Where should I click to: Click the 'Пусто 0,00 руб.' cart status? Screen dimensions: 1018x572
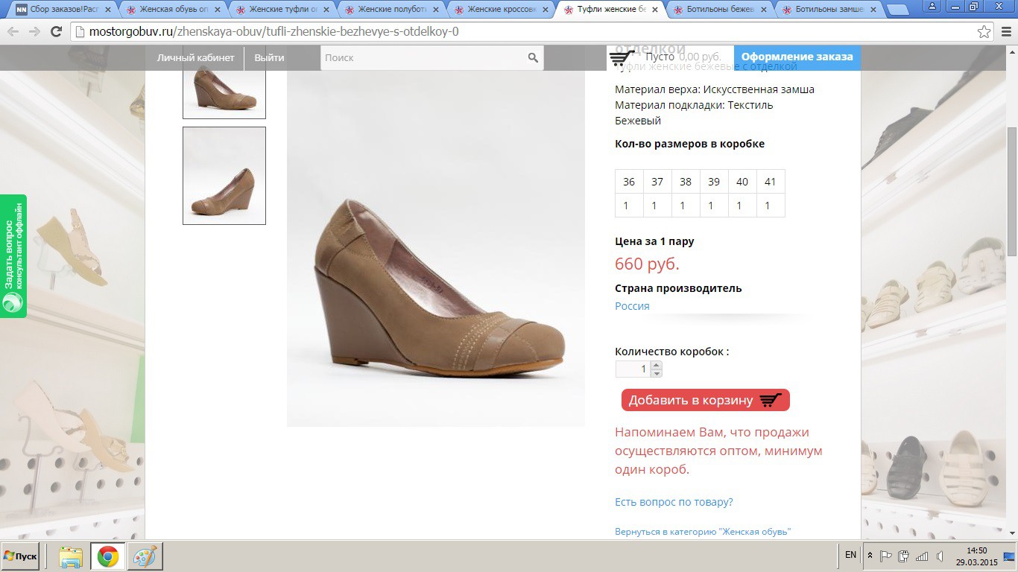pos(683,57)
